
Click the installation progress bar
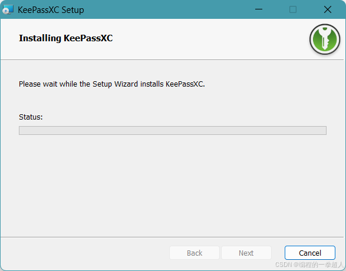(x=173, y=130)
